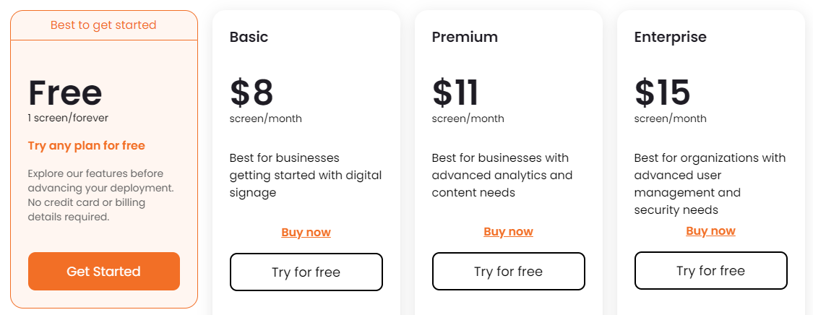Click the Enterprise plan security description

coord(710,184)
